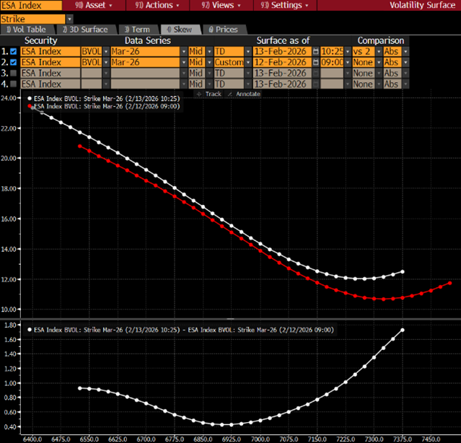Switch to the Vol Table tab
The height and width of the screenshot is (443, 461).
point(27,30)
